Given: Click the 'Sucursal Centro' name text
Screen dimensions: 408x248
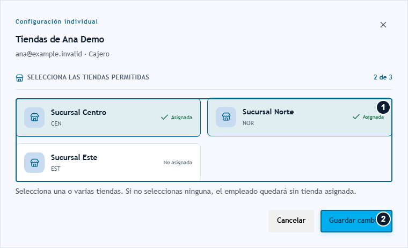Looking at the screenshot, I should coord(78,112).
